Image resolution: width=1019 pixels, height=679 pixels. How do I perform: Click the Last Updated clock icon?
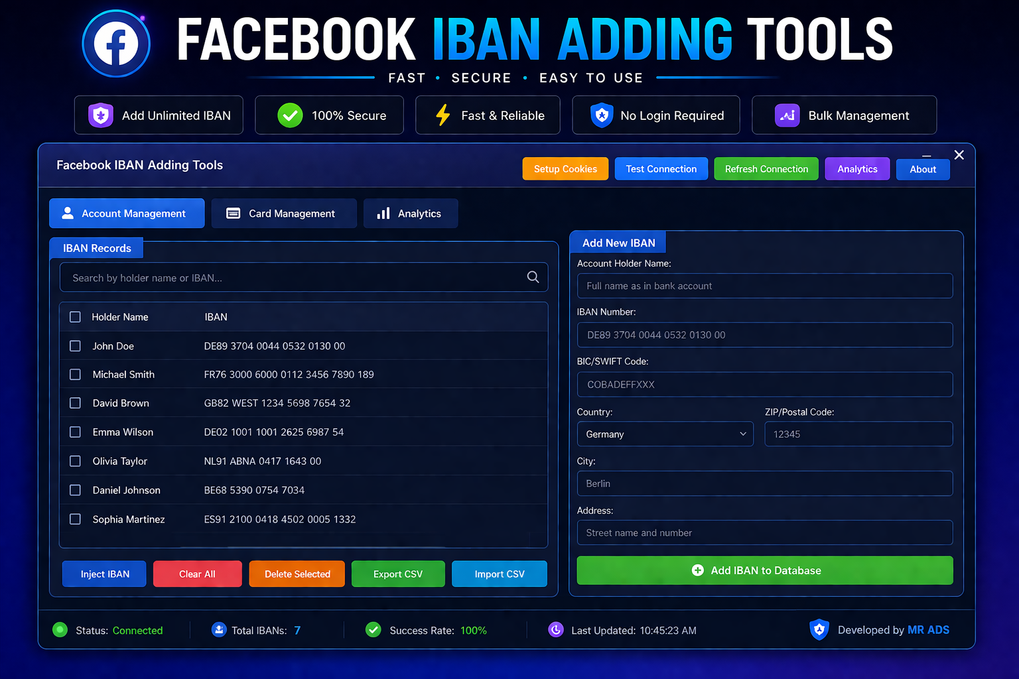pyautogui.click(x=556, y=630)
